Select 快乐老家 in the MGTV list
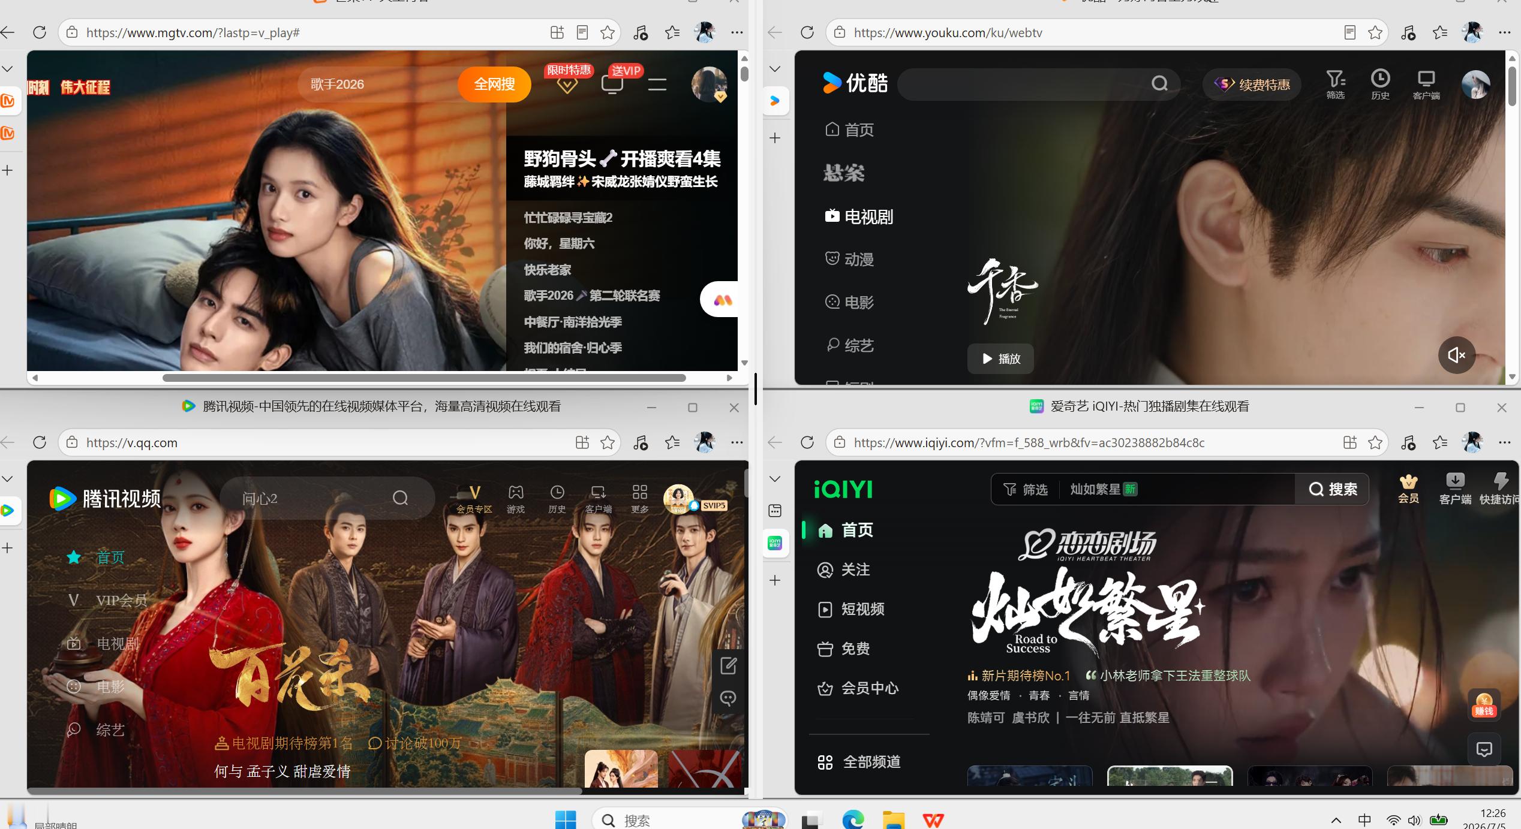This screenshot has width=1521, height=829. pos(547,270)
